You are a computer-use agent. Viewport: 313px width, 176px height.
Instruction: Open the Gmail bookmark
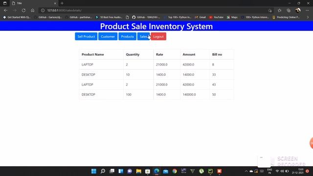tap(200, 18)
